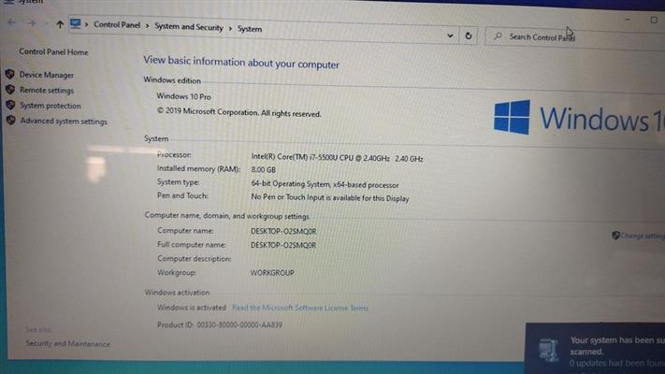Focus the Search Control Panel field
The height and width of the screenshot is (374, 665).
(x=574, y=38)
